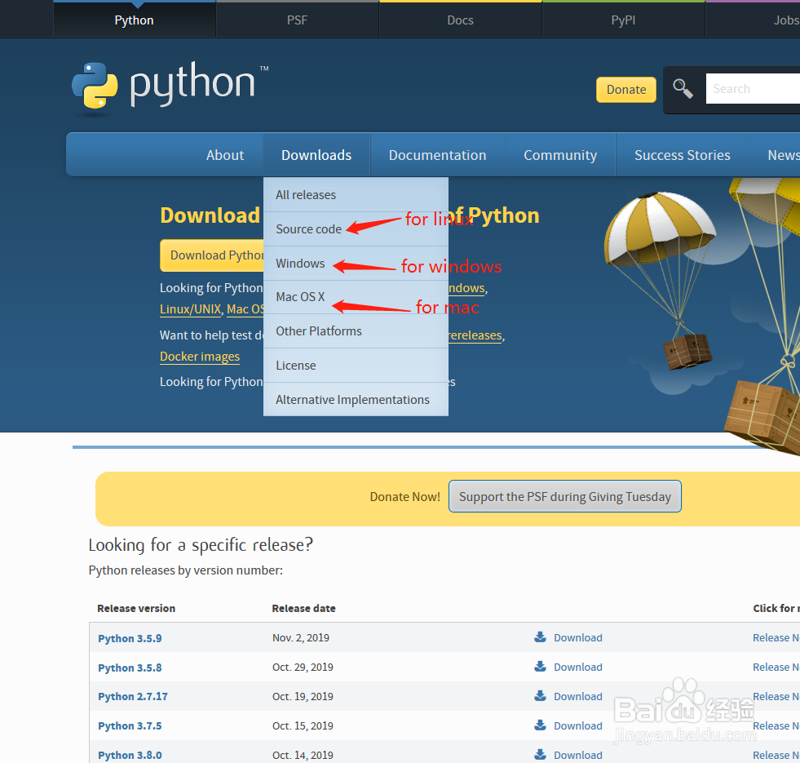Screen dimensions: 800x763
Task: Open the About navigation menu
Action: (225, 155)
